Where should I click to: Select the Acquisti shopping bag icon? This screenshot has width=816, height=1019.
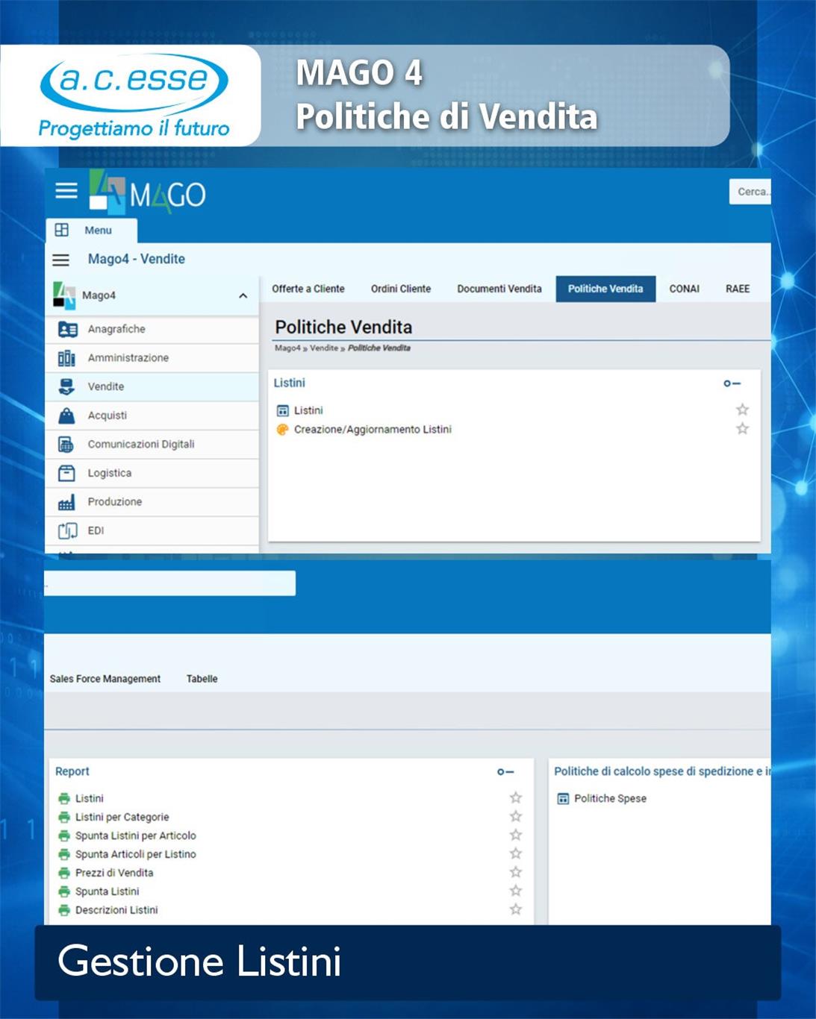(67, 416)
